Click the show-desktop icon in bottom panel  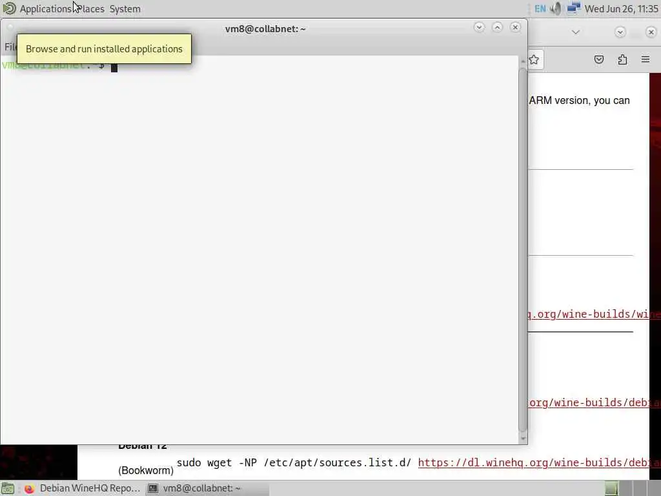pyautogui.click(x=8, y=488)
